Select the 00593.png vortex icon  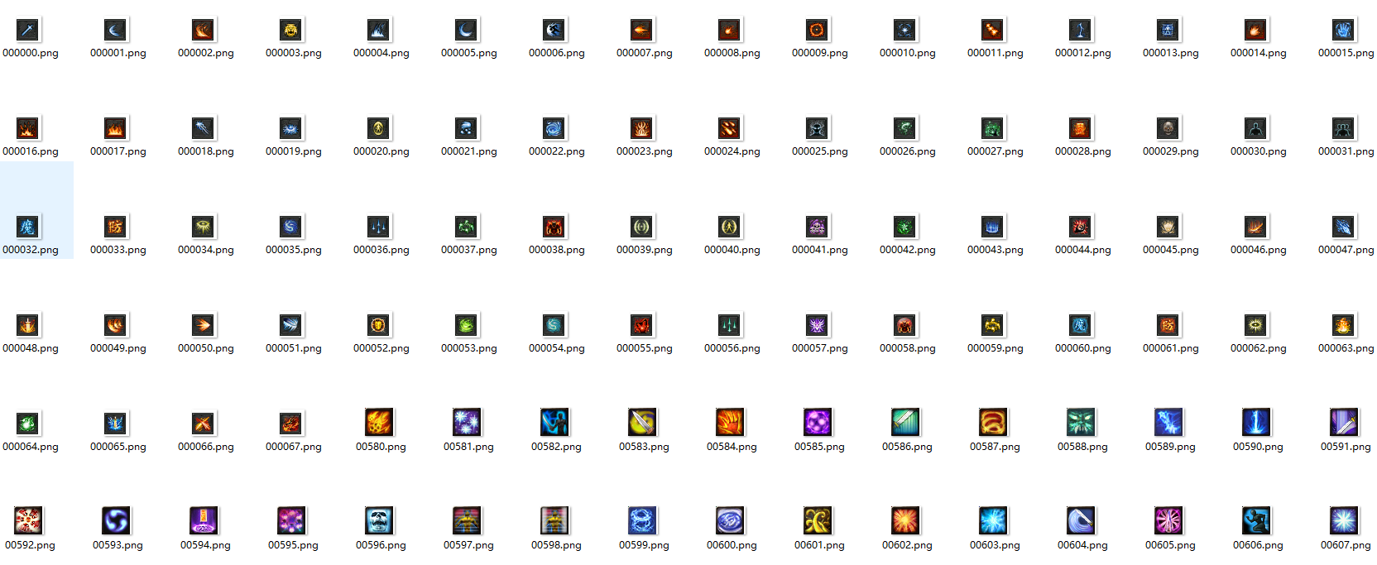116,521
